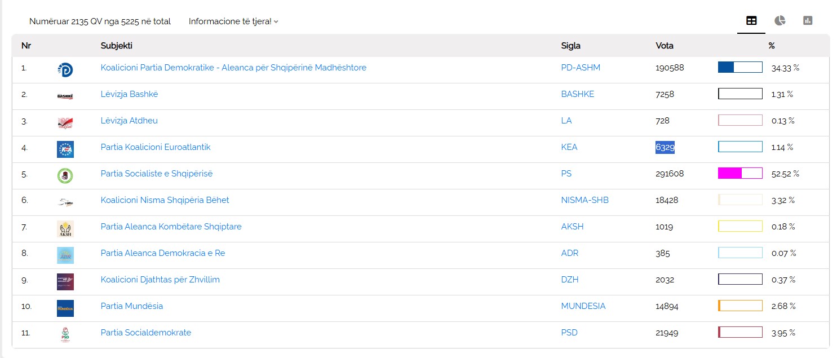Switch to table view icon

tap(751, 21)
